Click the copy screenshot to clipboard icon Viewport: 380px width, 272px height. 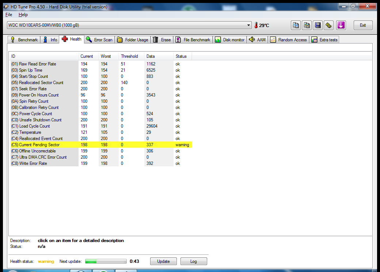tap(307, 25)
